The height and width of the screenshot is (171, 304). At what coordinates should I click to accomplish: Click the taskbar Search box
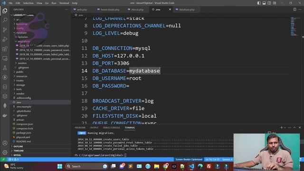pyautogui.click(x=86, y=166)
